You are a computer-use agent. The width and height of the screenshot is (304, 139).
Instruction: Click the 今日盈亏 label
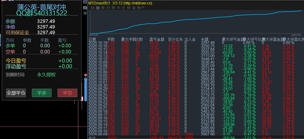(16, 61)
